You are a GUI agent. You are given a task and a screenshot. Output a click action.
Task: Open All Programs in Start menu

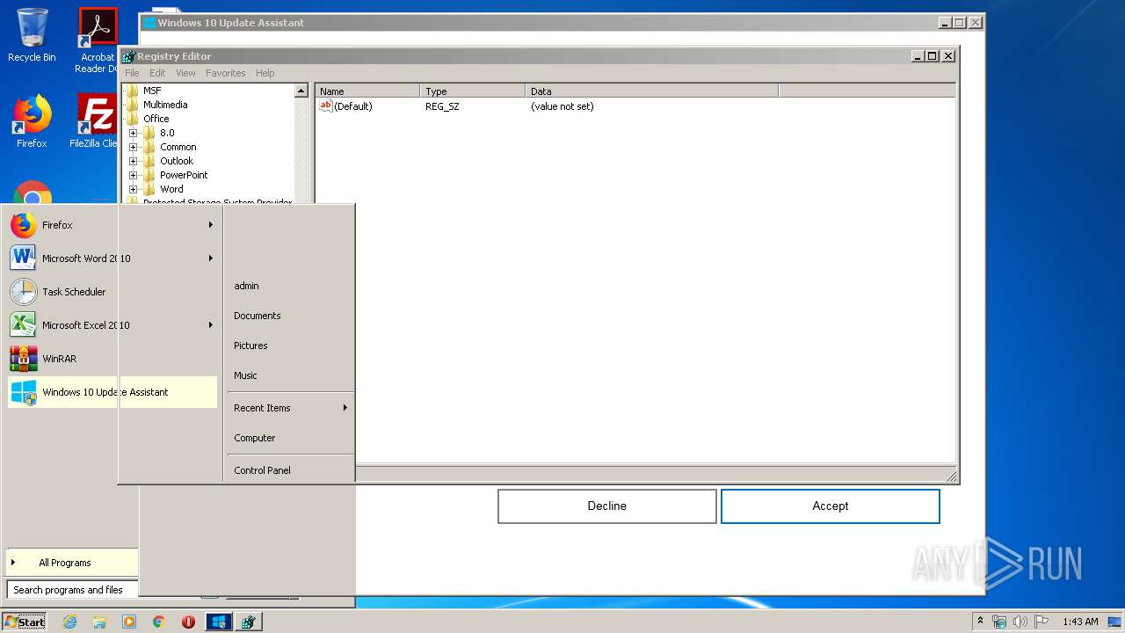[72, 563]
